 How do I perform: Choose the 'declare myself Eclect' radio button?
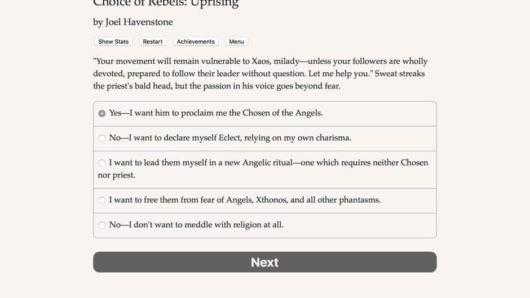click(102, 138)
